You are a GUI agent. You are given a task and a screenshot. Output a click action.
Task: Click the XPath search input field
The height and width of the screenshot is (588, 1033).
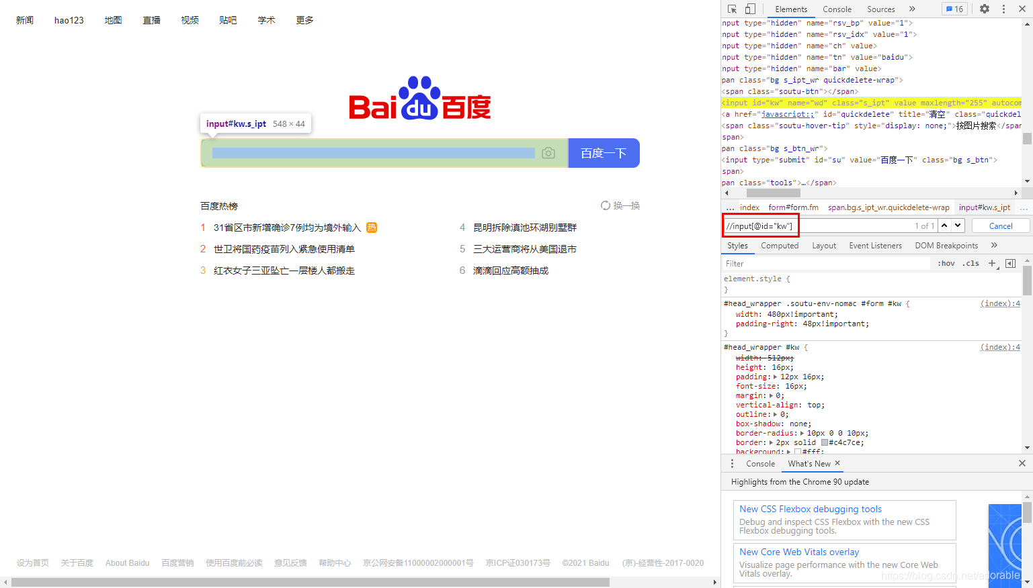click(x=760, y=226)
